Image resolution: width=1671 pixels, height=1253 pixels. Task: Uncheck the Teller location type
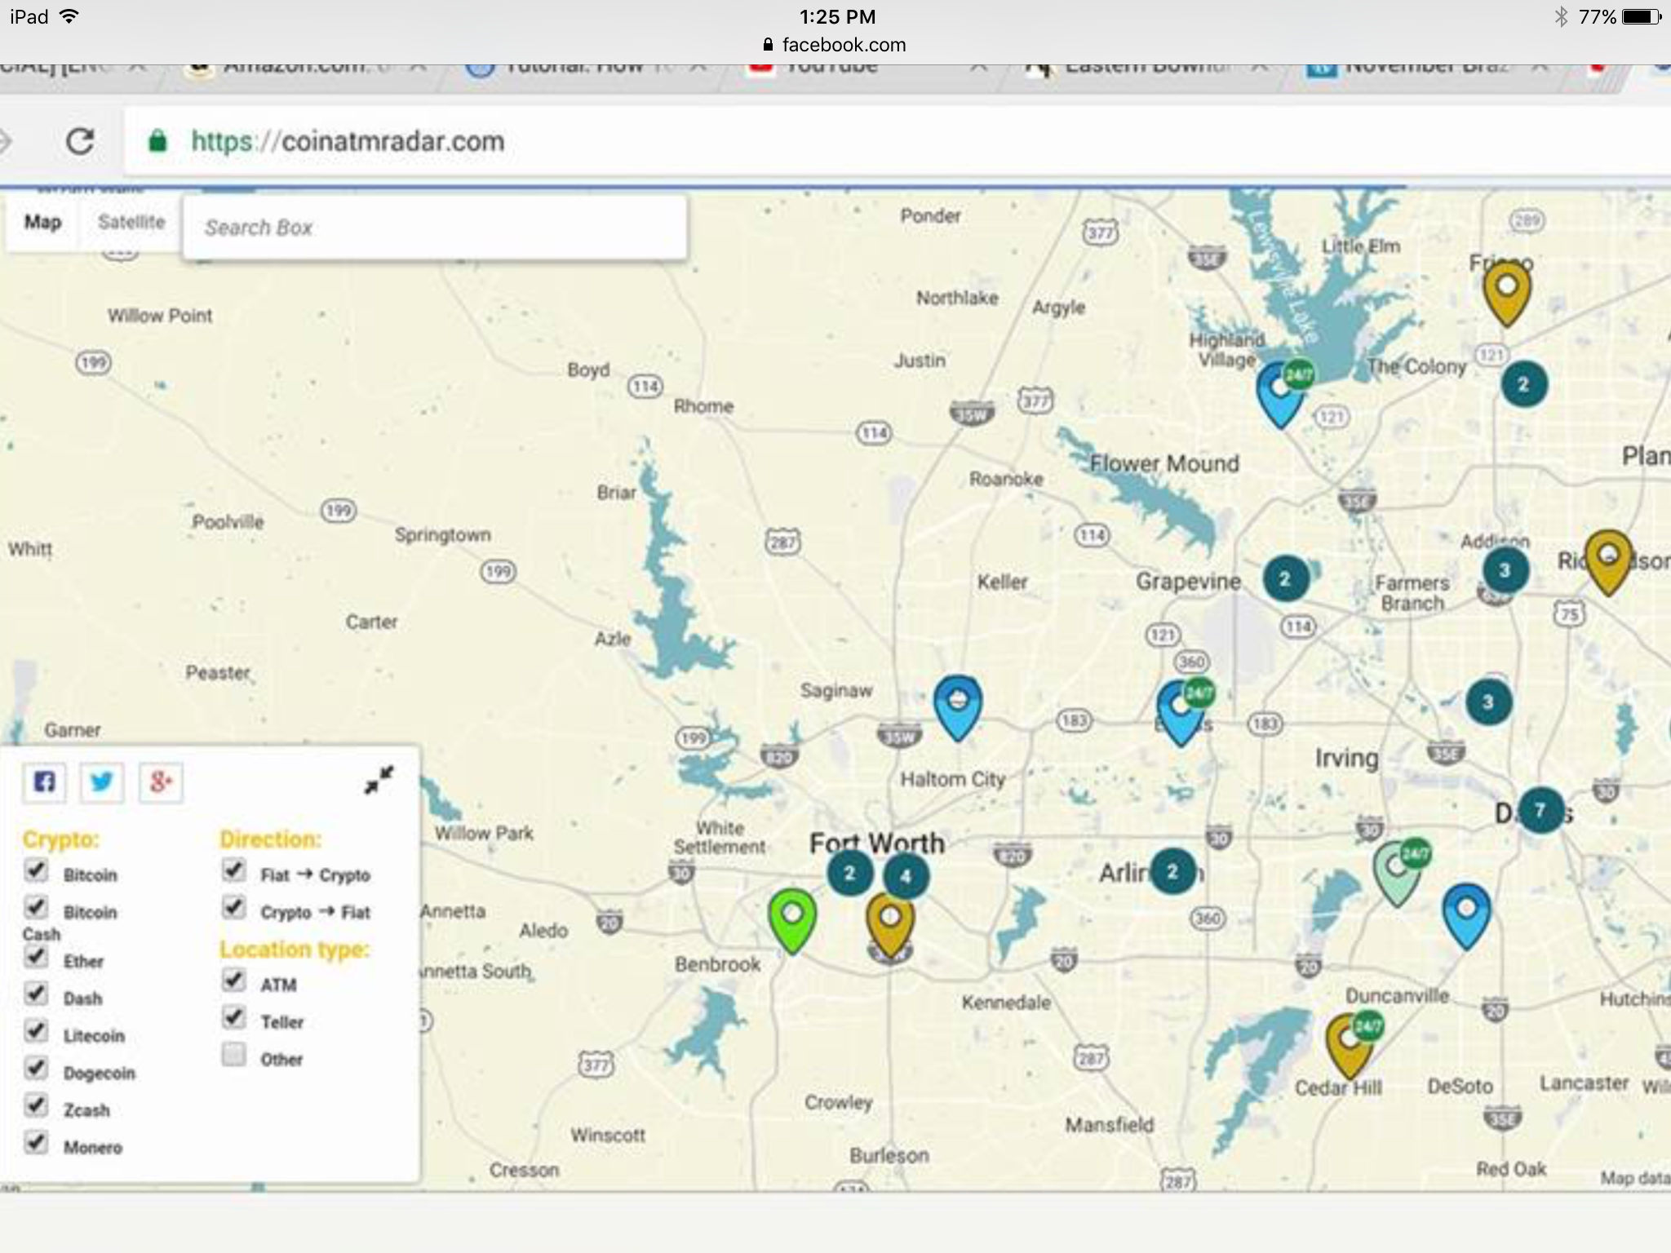pos(234,1017)
